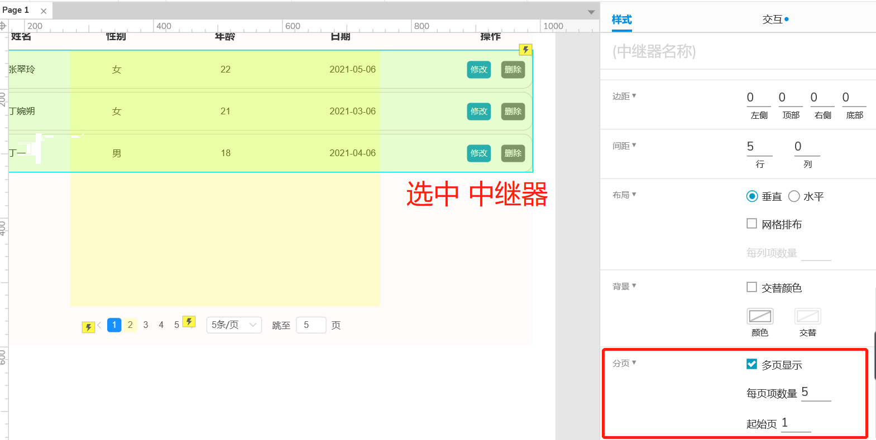The height and width of the screenshot is (440, 876).
Task: Switch to the 交互 tab
Action: click(772, 20)
